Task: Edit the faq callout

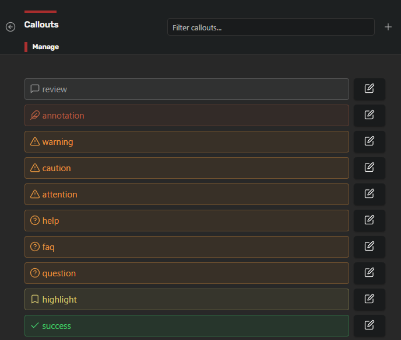Action: pos(370,247)
